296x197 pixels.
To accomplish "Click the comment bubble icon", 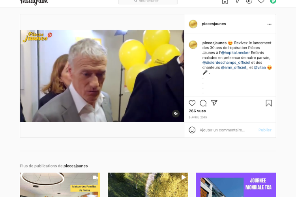I will [203, 103].
